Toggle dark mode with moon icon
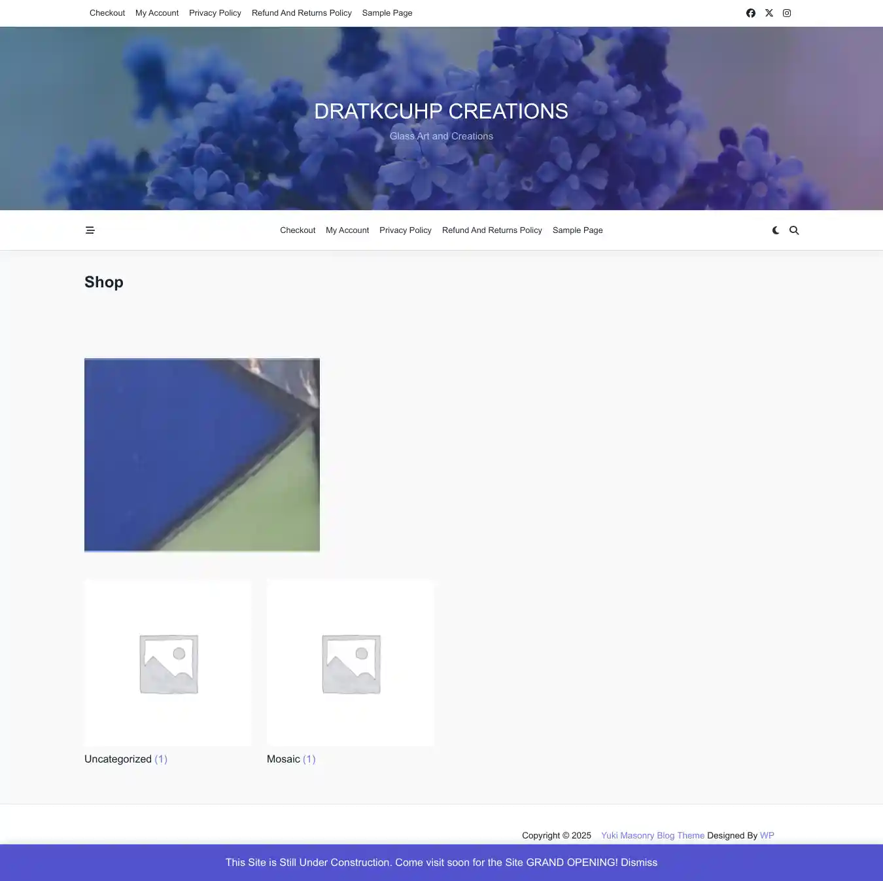Image resolution: width=883 pixels, height=881 pixels. tap(776, 230)
